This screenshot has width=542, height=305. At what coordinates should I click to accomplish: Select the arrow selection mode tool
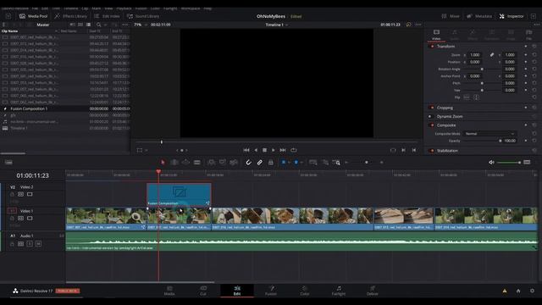click(163, 162)
